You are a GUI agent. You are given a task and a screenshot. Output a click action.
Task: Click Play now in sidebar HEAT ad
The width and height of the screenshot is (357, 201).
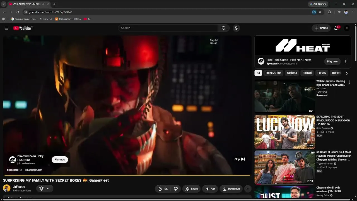332,61
